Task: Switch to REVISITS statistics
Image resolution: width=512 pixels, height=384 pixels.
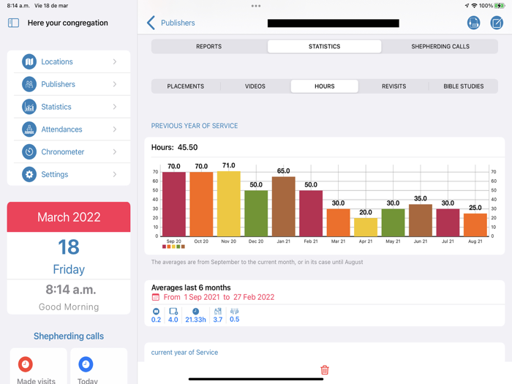Action: click(x=394, y=86)
